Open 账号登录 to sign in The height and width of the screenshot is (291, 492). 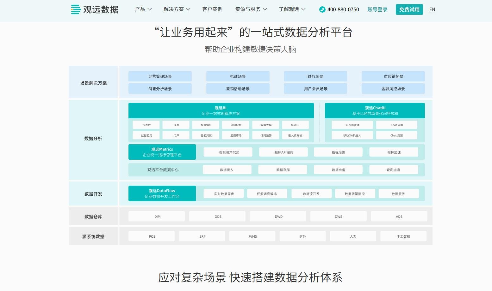[377, 9]
